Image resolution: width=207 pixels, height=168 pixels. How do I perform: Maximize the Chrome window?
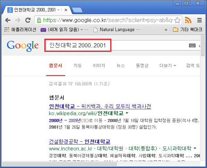click(x=186, y=3)
